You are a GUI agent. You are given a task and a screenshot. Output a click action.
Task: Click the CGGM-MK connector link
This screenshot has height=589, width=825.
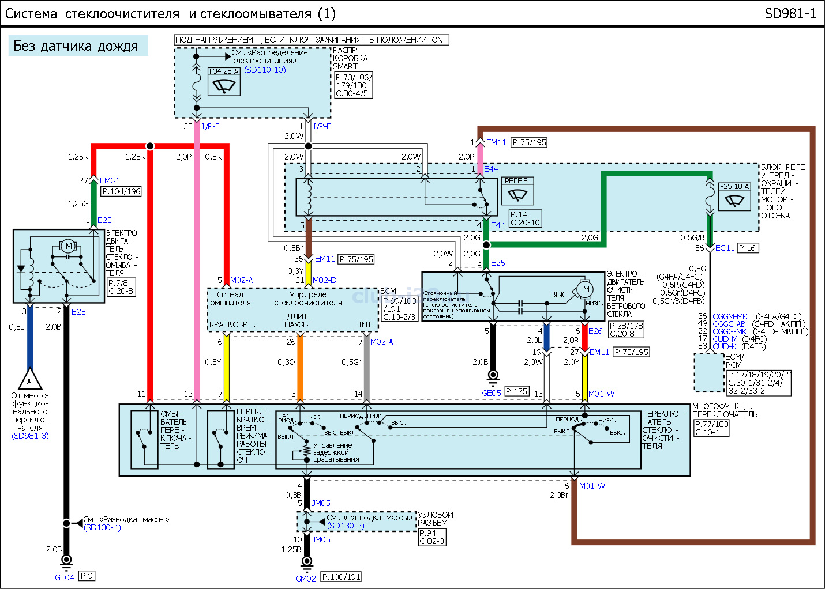(730, 316)
